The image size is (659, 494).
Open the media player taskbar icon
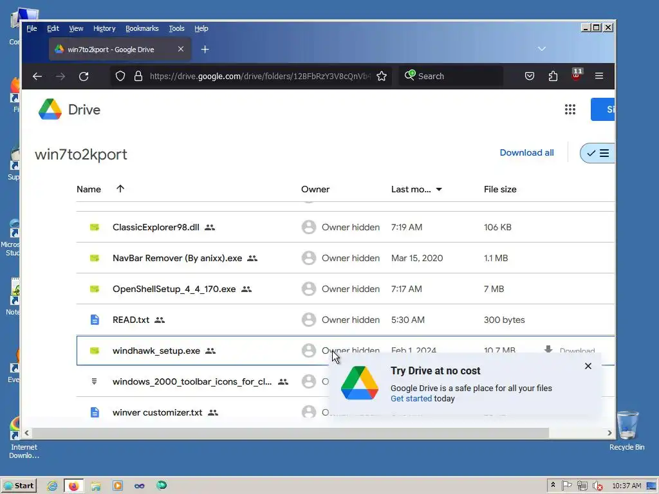(118, 486)
